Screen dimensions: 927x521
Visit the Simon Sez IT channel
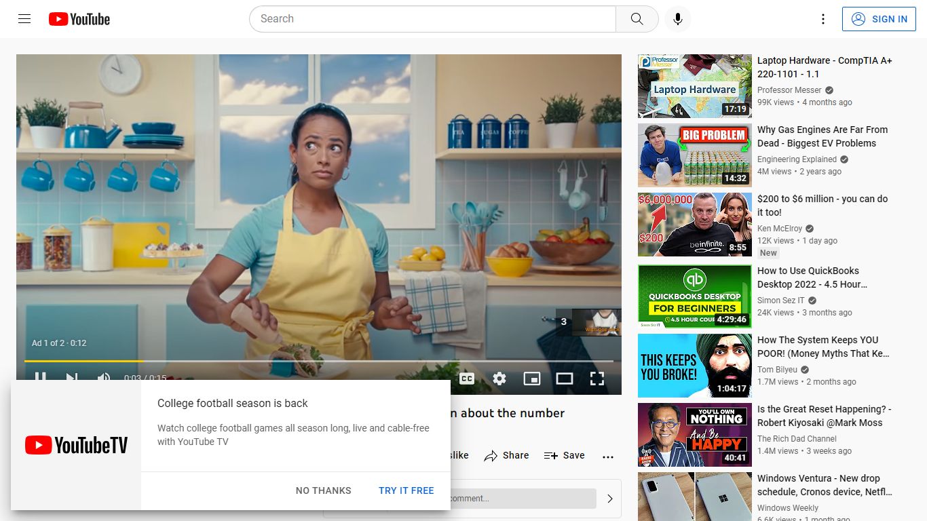781,301
